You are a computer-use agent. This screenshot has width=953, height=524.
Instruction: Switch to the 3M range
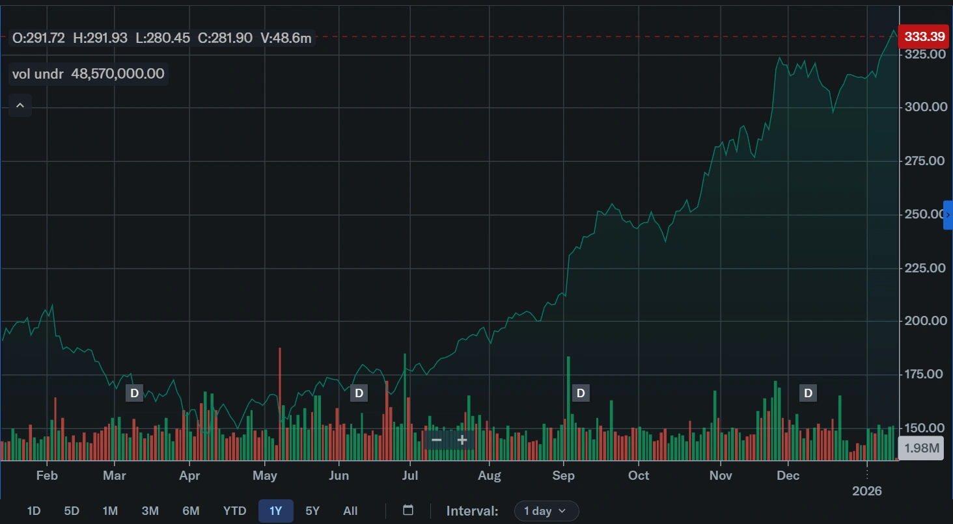(x=150, y=511)
